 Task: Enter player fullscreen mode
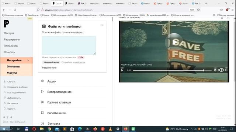tap(226, 70)
